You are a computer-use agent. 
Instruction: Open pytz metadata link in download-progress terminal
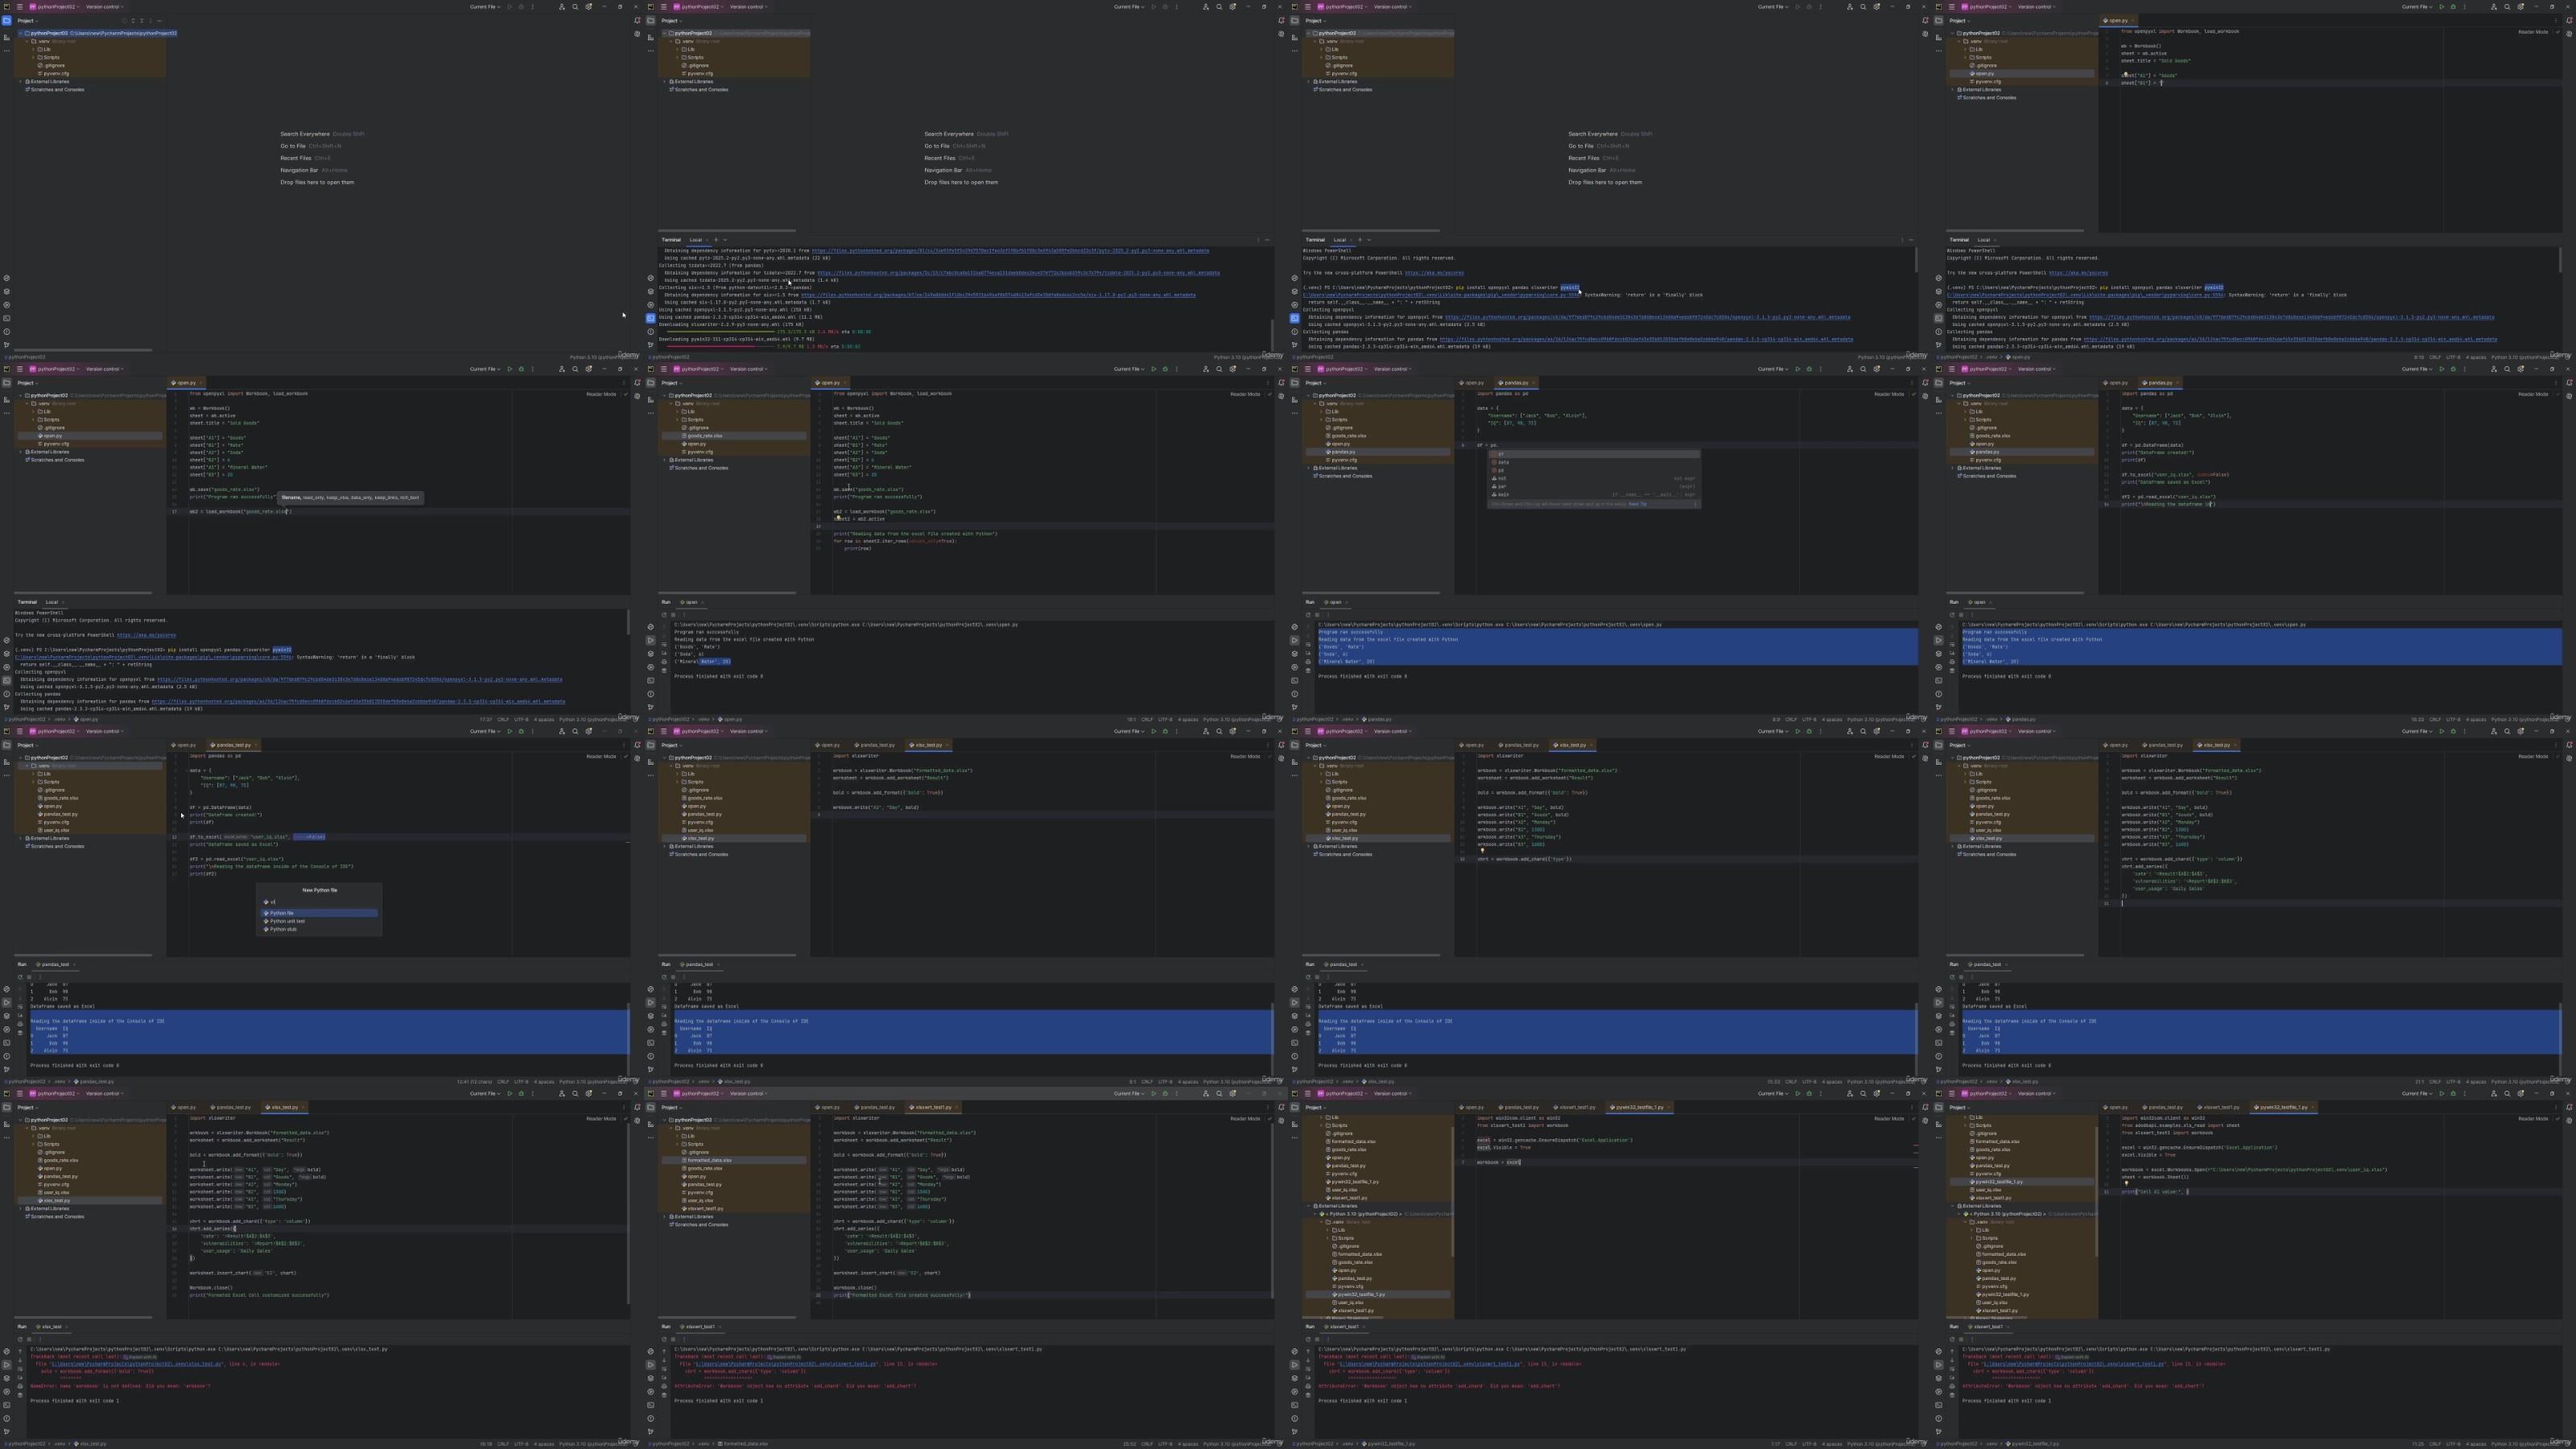(1011, 251)
